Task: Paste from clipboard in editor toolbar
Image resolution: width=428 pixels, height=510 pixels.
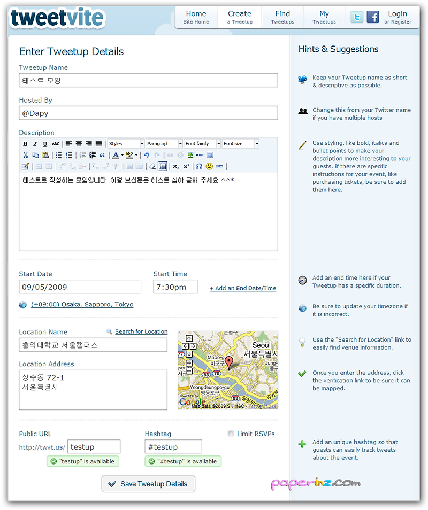Action: (x=45, y=155)
